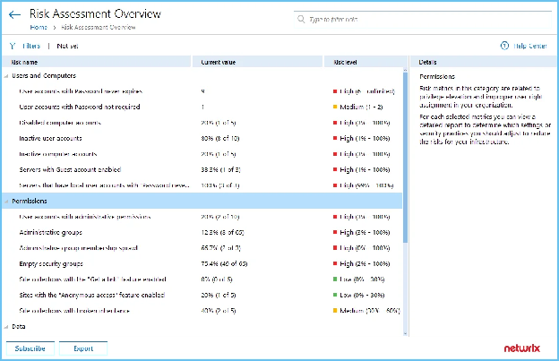Screen dimensions: 559x361
Task: Click the 'Risk Assessment Overview' breadcrumb item
Action: (99, 27)
